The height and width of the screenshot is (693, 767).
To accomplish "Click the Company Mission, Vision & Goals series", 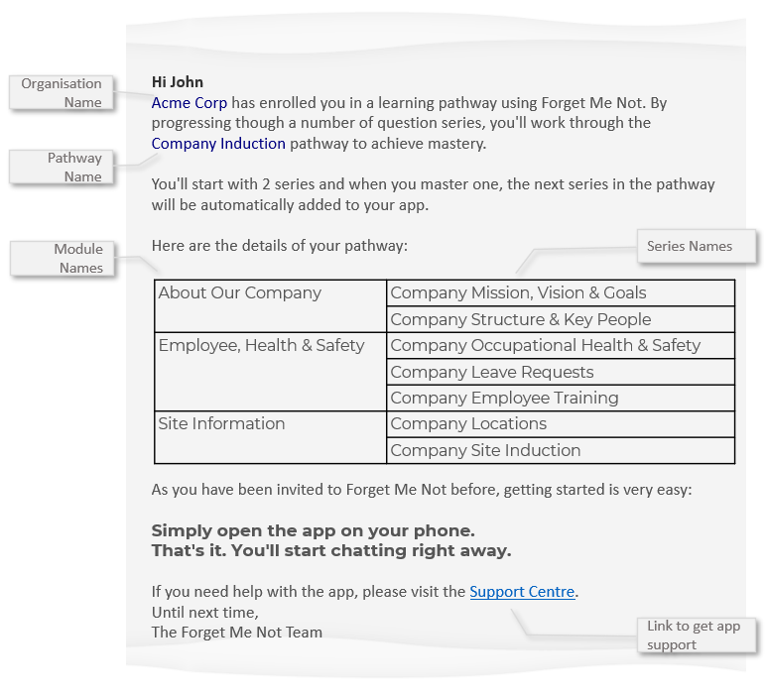I will 518,293.
